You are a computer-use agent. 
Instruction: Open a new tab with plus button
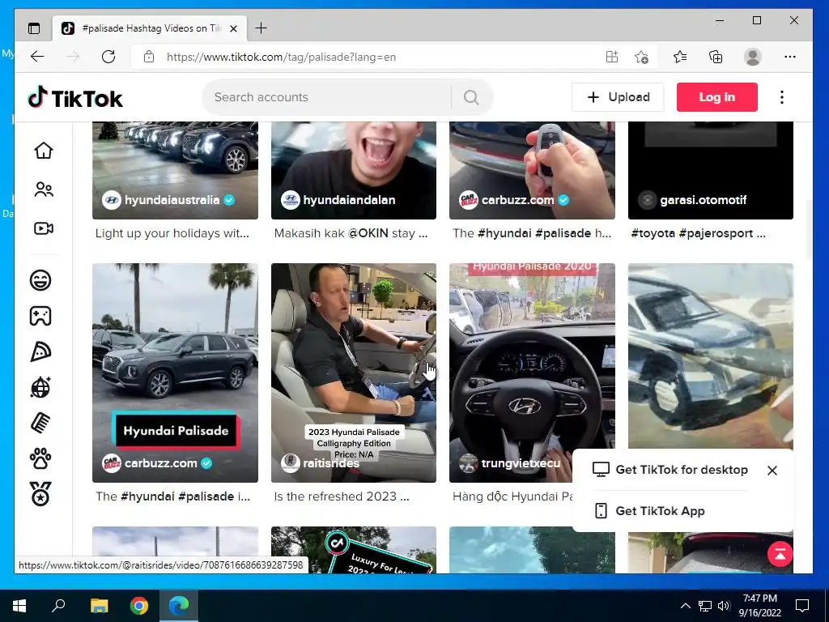(x=261, y=28)
